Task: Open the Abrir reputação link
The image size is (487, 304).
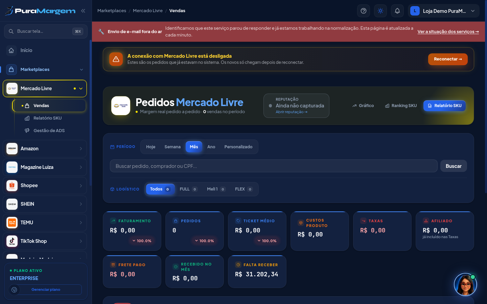Action: (292, 112)
